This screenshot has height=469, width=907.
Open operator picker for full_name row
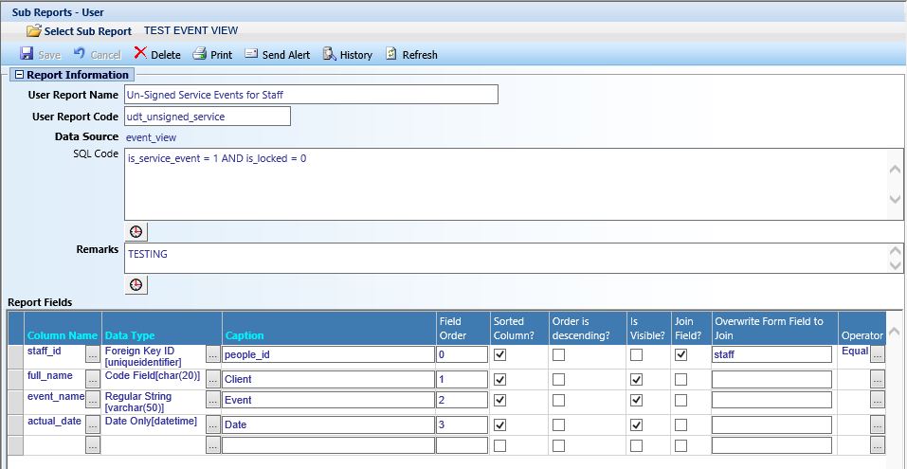[x=878, y=379]
